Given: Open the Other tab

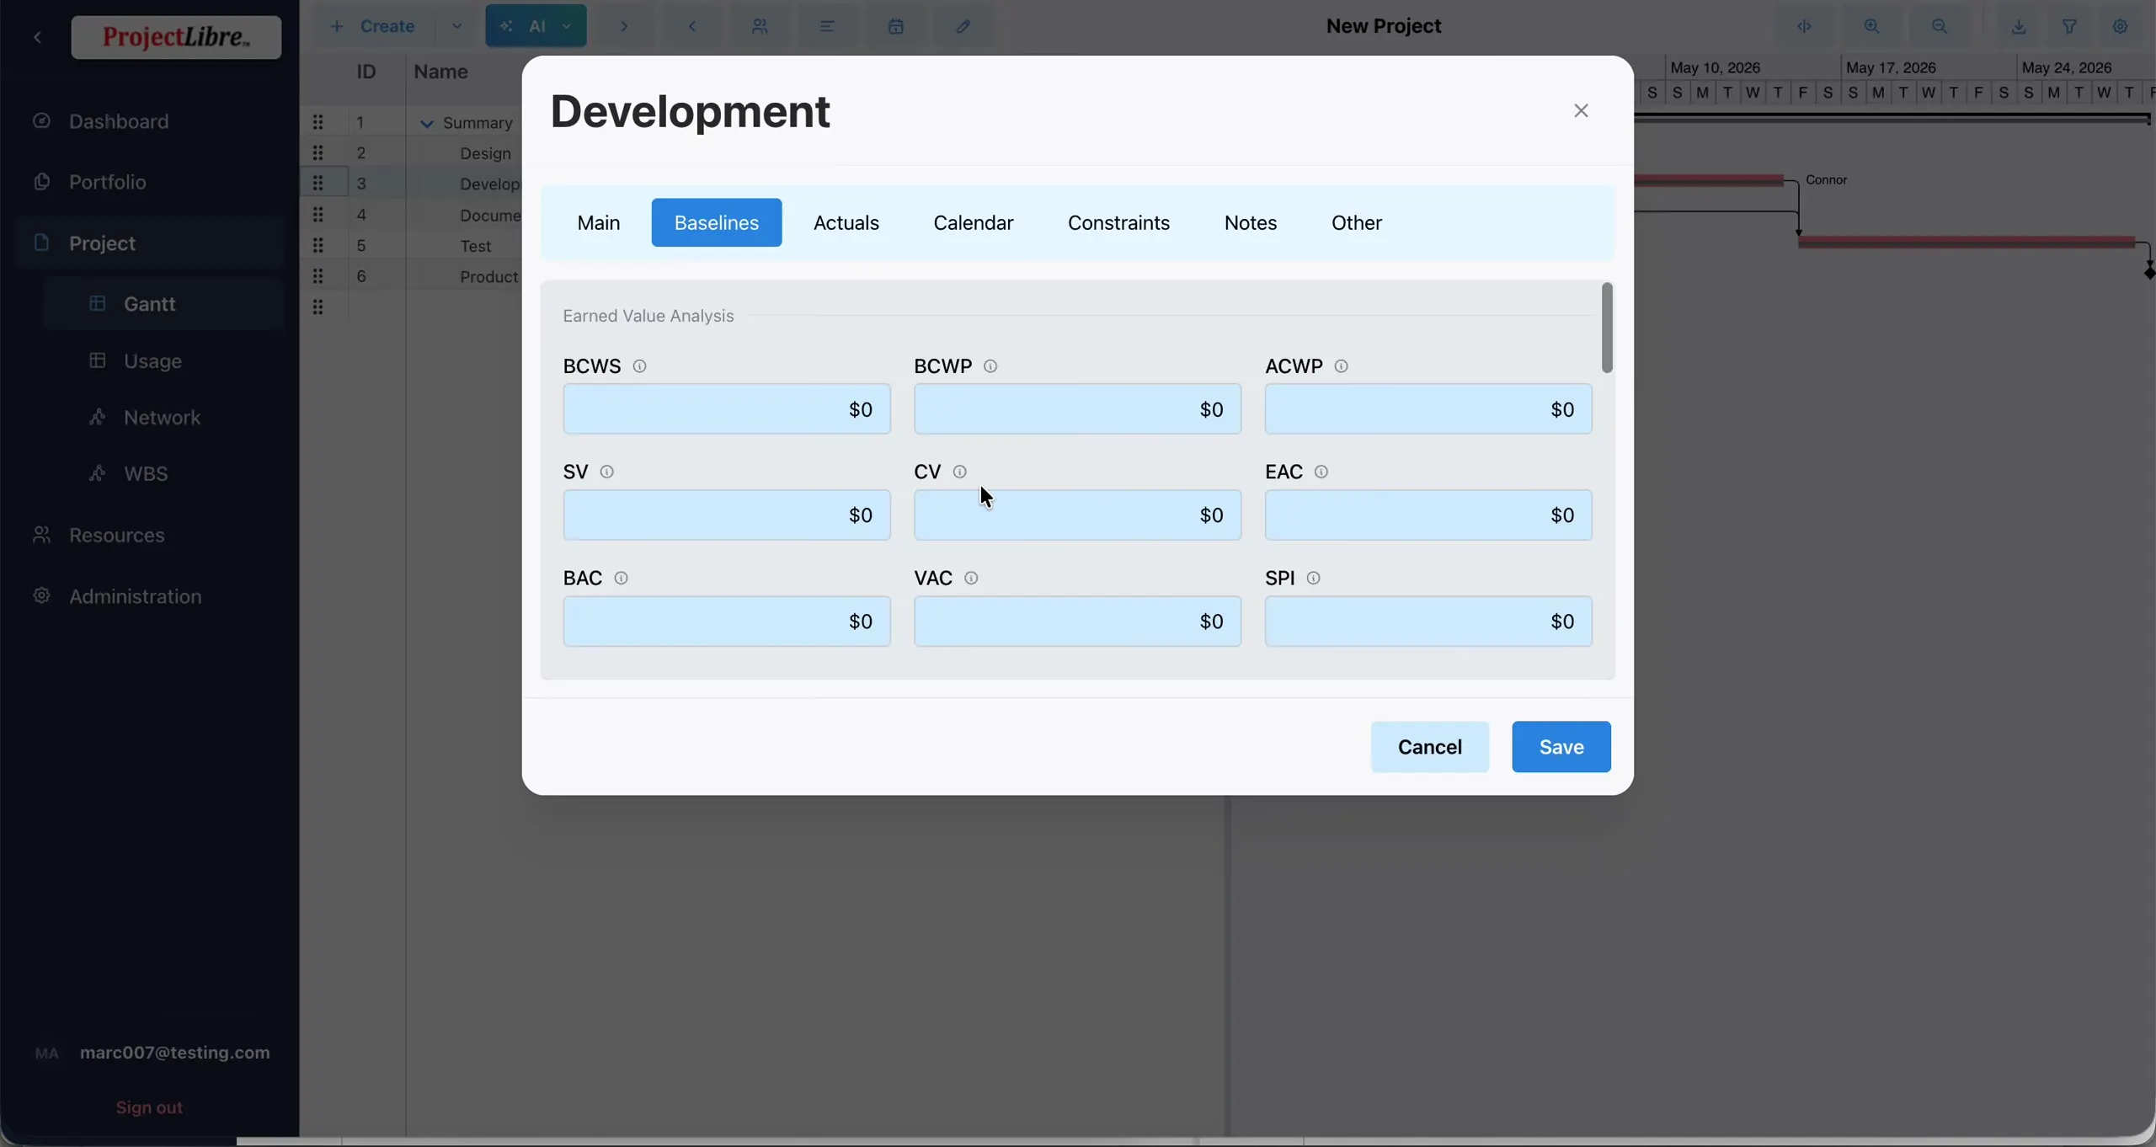Looking at the screenshot, I should (1357, 222).
